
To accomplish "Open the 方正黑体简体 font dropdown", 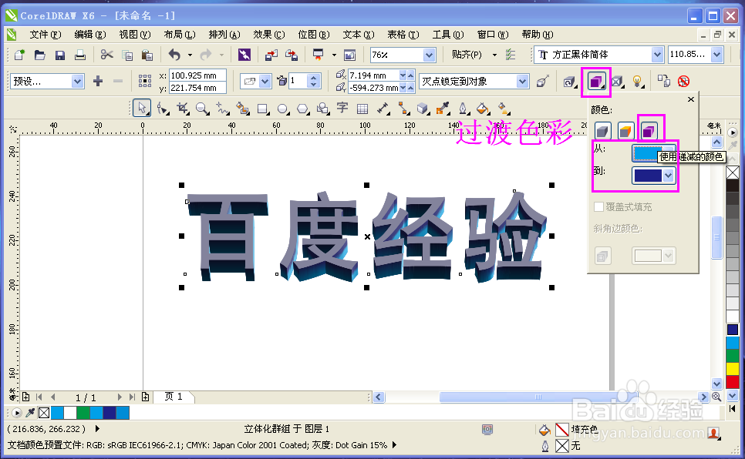I will point(658,54).
